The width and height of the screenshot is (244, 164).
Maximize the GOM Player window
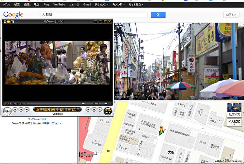click(105, 21)
